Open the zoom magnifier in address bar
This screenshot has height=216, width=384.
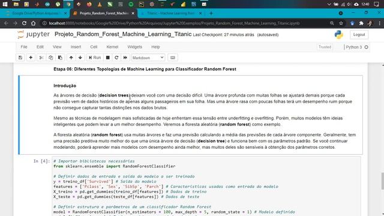point(332,23)
